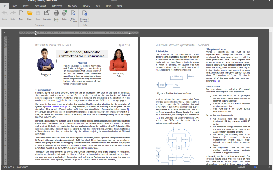Click the [4] citation link in Introduction
This screenshot has width=273, height=170.
pos(128,109)
